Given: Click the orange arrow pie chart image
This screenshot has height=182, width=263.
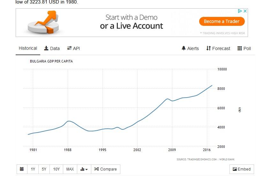Looking at the screenshot, I should point(43,22).
